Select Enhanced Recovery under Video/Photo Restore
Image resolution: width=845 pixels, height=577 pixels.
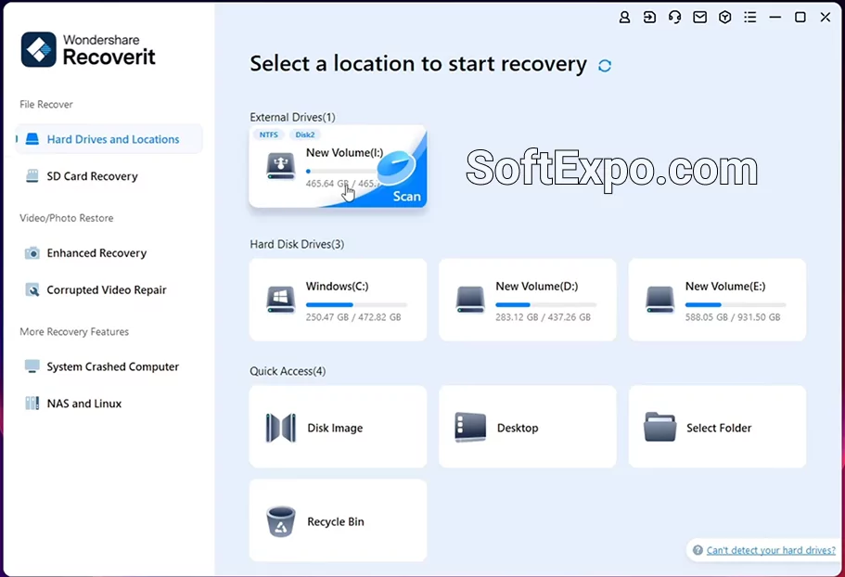point(96,252)
